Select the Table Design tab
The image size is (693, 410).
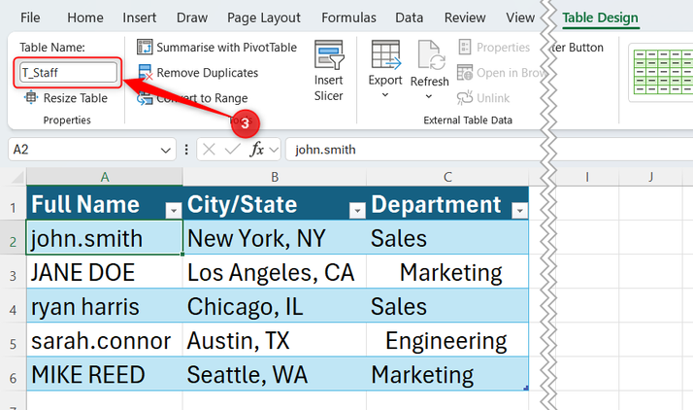tap(600, 17)
